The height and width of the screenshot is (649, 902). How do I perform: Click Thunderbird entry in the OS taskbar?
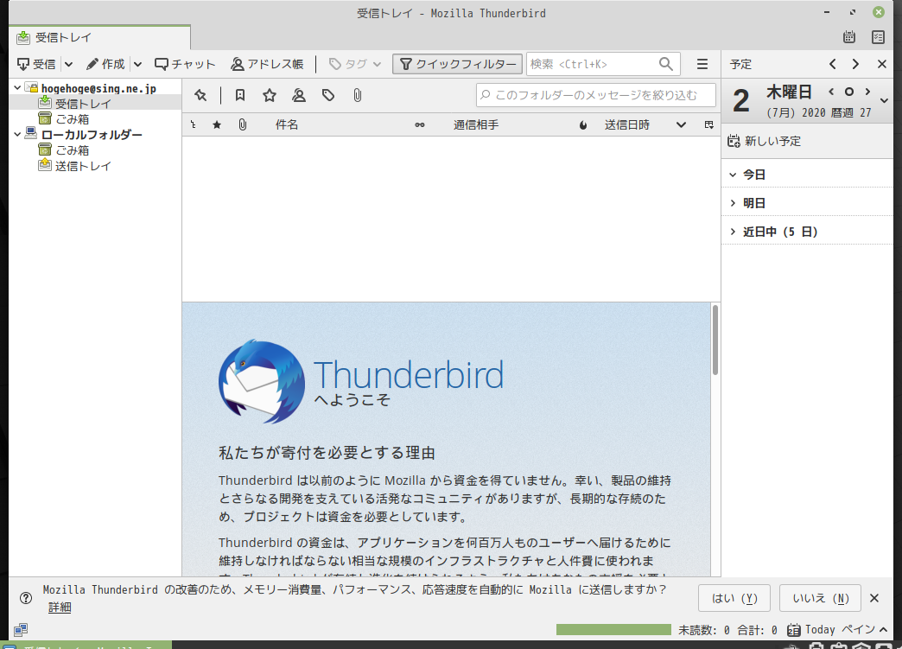(86, 645)
